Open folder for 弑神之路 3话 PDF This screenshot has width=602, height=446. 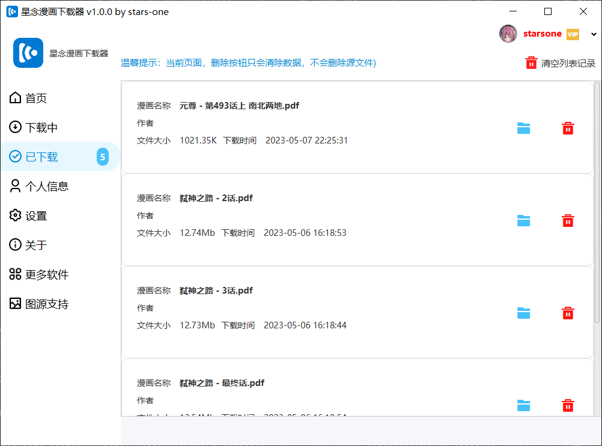(523, 313)
